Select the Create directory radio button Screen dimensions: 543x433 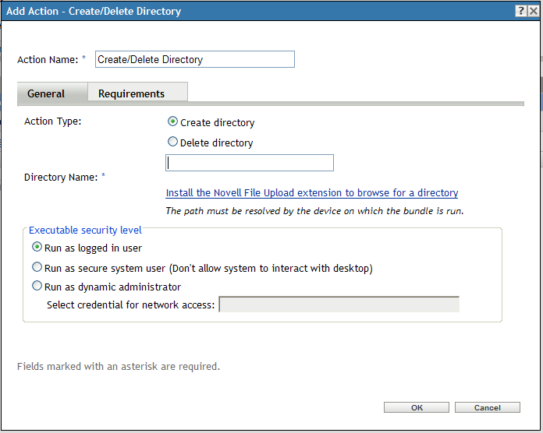click(x=172, y=121)
